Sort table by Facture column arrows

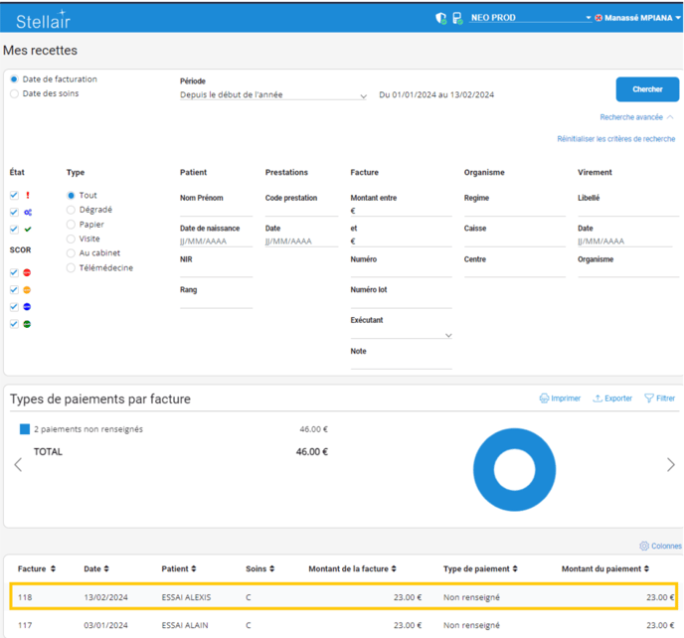[52, 569]
